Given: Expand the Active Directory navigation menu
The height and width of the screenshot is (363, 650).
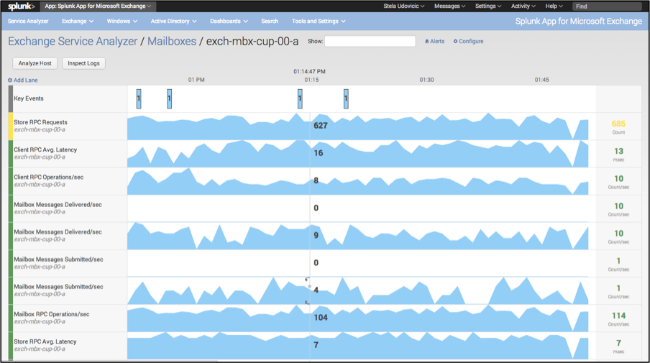Looking at the screenshot, I should click(x=173, y=21).
